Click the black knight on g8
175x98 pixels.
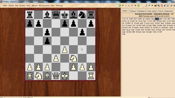pyautogui.click(x=82, y=15)
